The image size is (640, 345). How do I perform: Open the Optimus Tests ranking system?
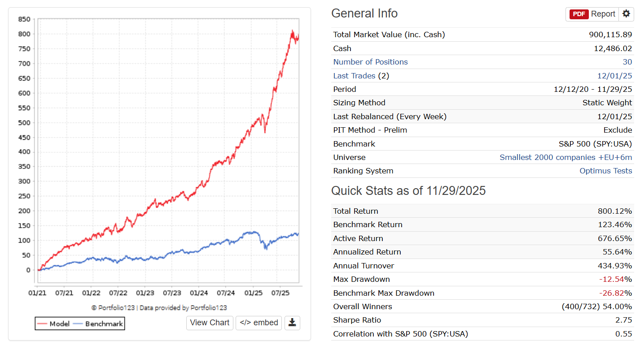point(605,171)
